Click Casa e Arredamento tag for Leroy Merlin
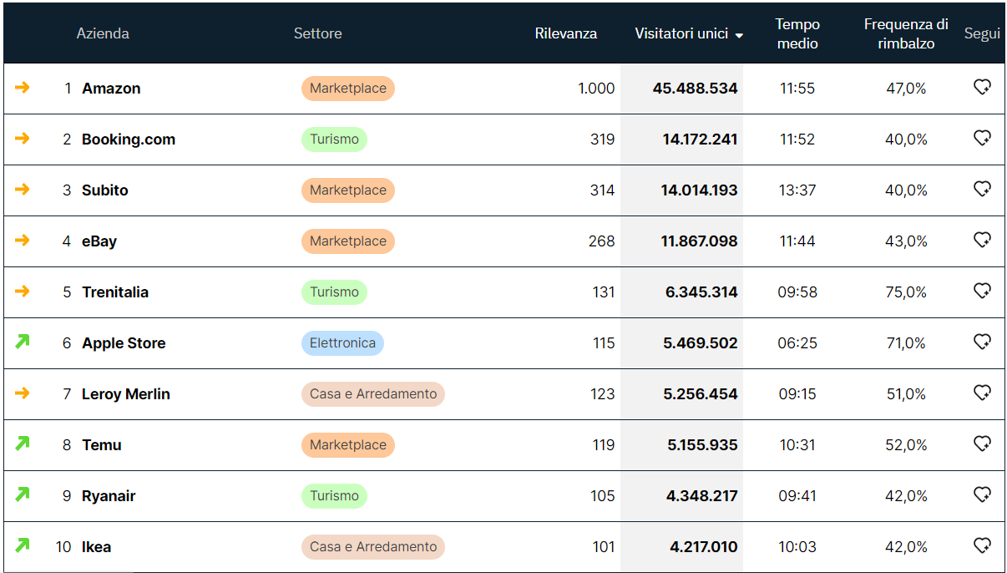Screen dimensions: 1007x573 click(x=373, y=394)
